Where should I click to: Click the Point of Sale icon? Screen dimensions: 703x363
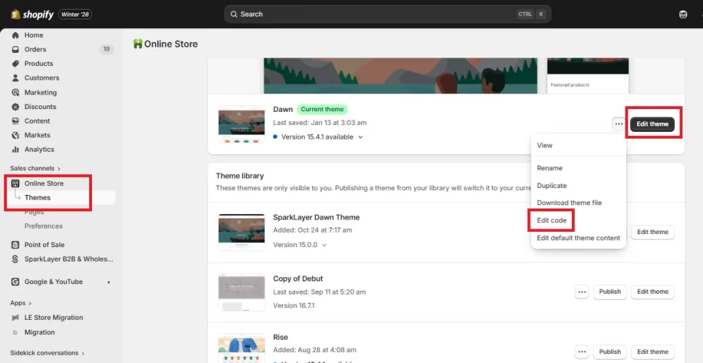(x=16, y=245)
